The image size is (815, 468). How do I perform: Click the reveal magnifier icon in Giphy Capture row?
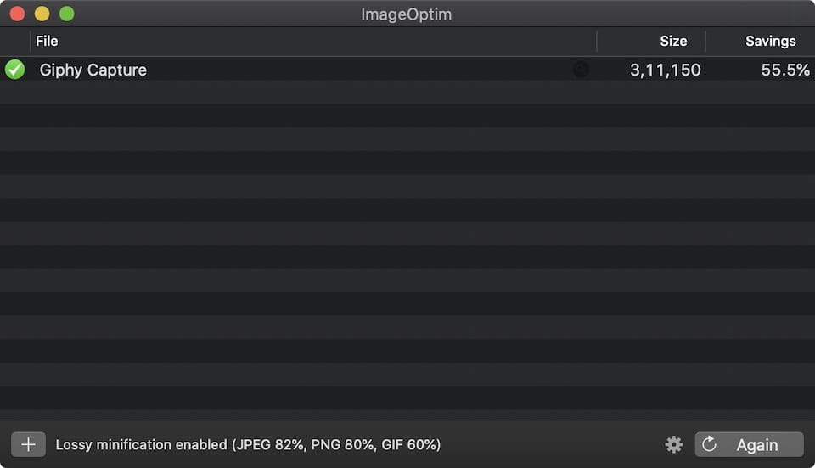click(x=581, y=70)
